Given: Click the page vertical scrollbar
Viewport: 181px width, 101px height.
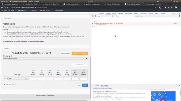Looking at the screenshot, I should [90, 77].
